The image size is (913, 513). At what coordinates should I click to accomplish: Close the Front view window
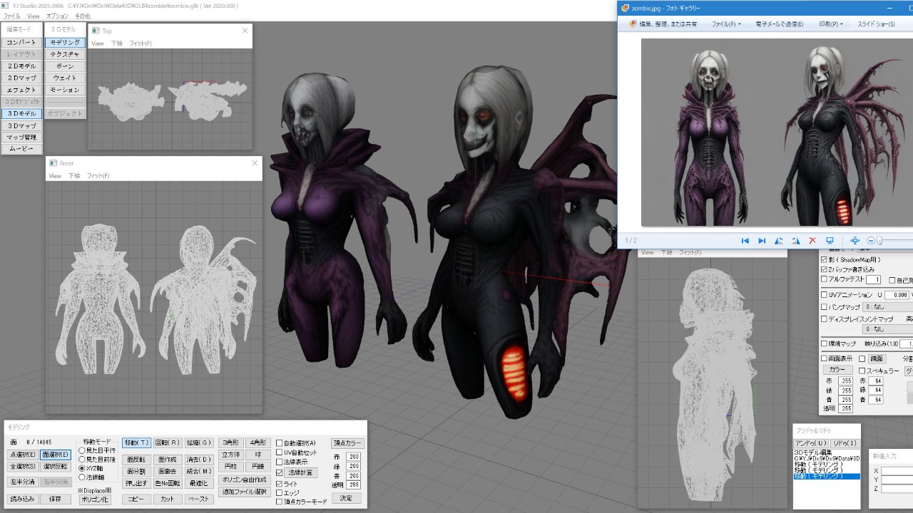(255, 163)
